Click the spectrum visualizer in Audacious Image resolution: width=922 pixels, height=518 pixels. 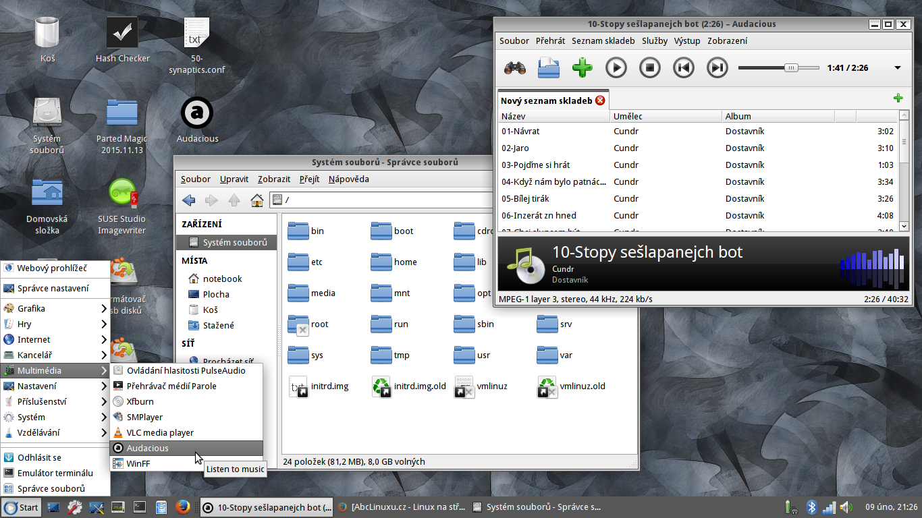pyautogui.click(x=872, y=268)
